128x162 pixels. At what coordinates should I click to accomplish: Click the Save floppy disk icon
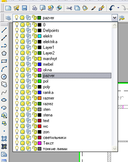pos(24,8)
